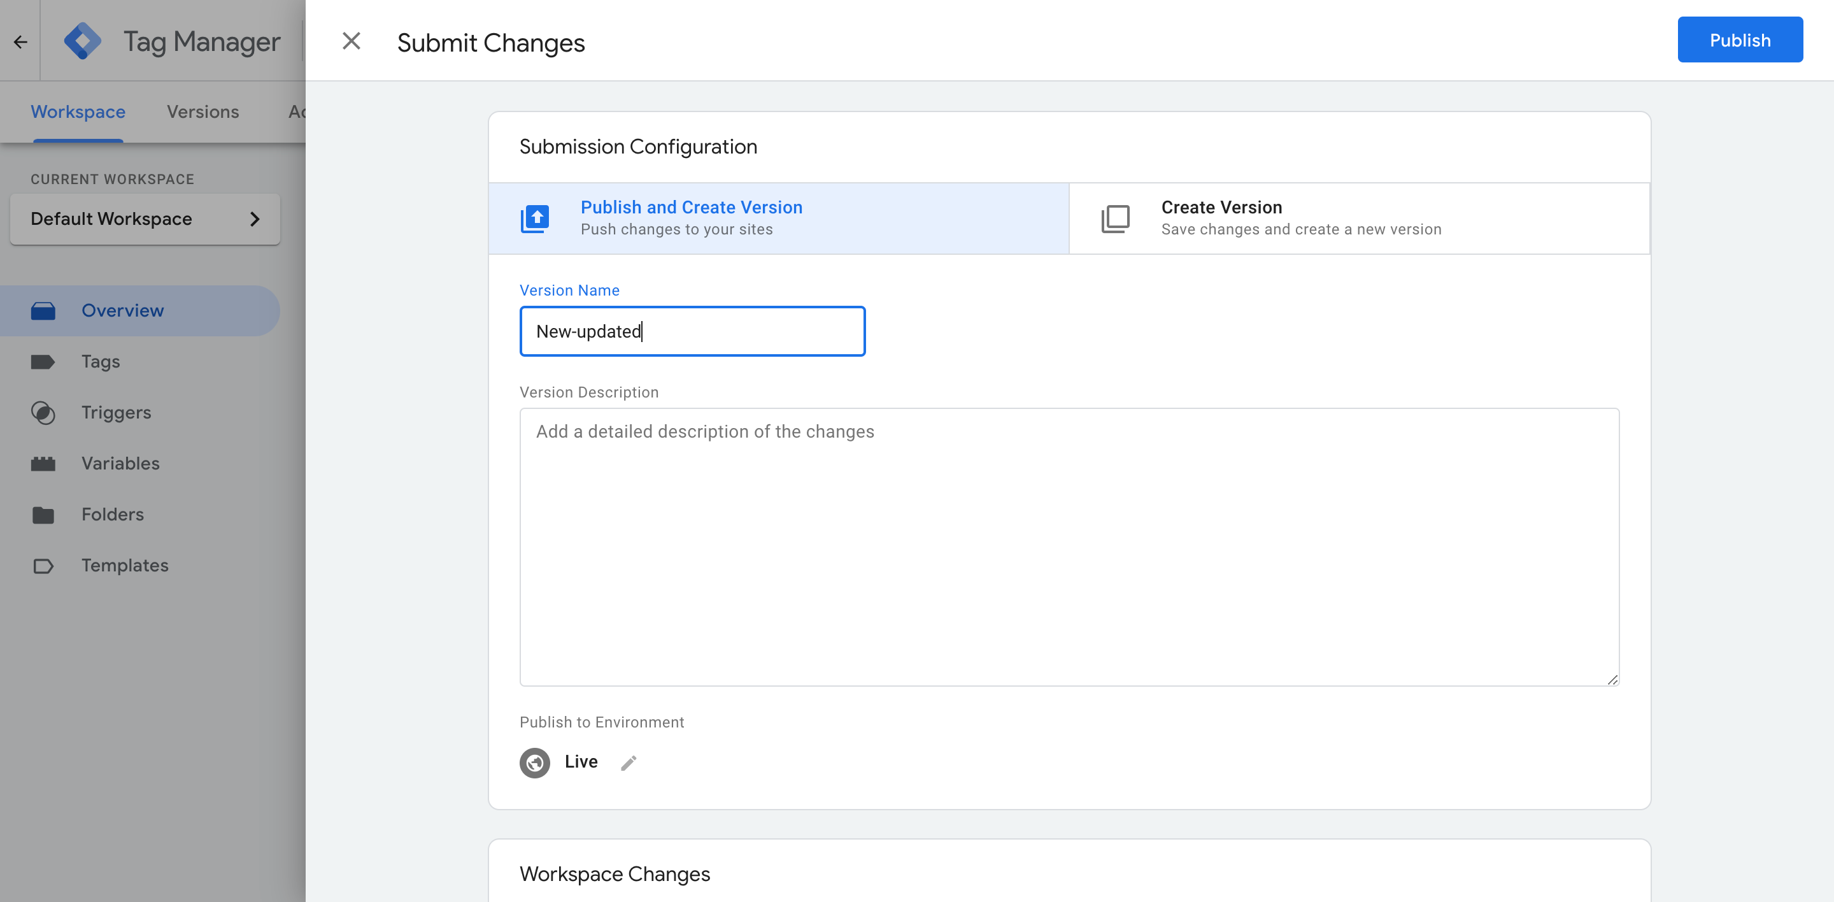Click the Folders folder icon
The height and width of the screenshot is (902, 1834).
coord(43,515)
